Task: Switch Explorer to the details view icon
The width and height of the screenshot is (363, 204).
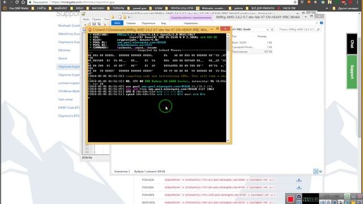Action: (315, 171)
